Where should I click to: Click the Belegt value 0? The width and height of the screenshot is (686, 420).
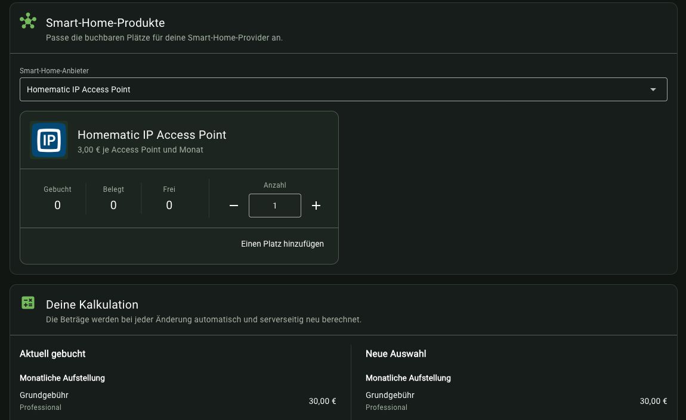pos(113,205)
